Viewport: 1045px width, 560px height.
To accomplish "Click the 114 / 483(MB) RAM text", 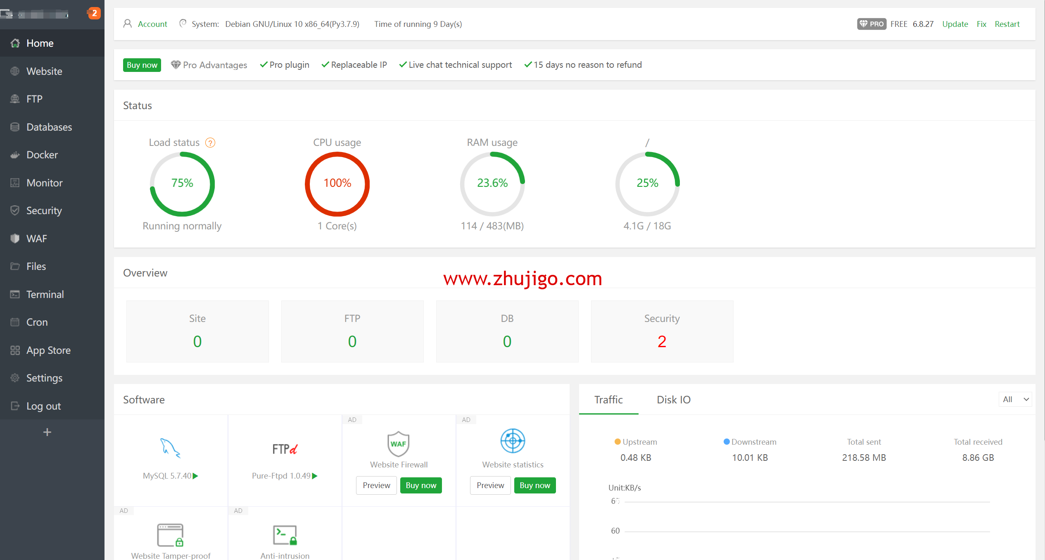I will click(x=492, y=226).
